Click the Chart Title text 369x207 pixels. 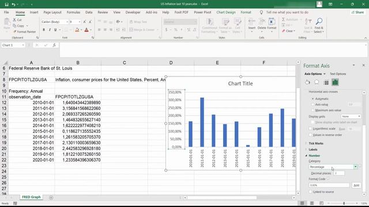240,83
